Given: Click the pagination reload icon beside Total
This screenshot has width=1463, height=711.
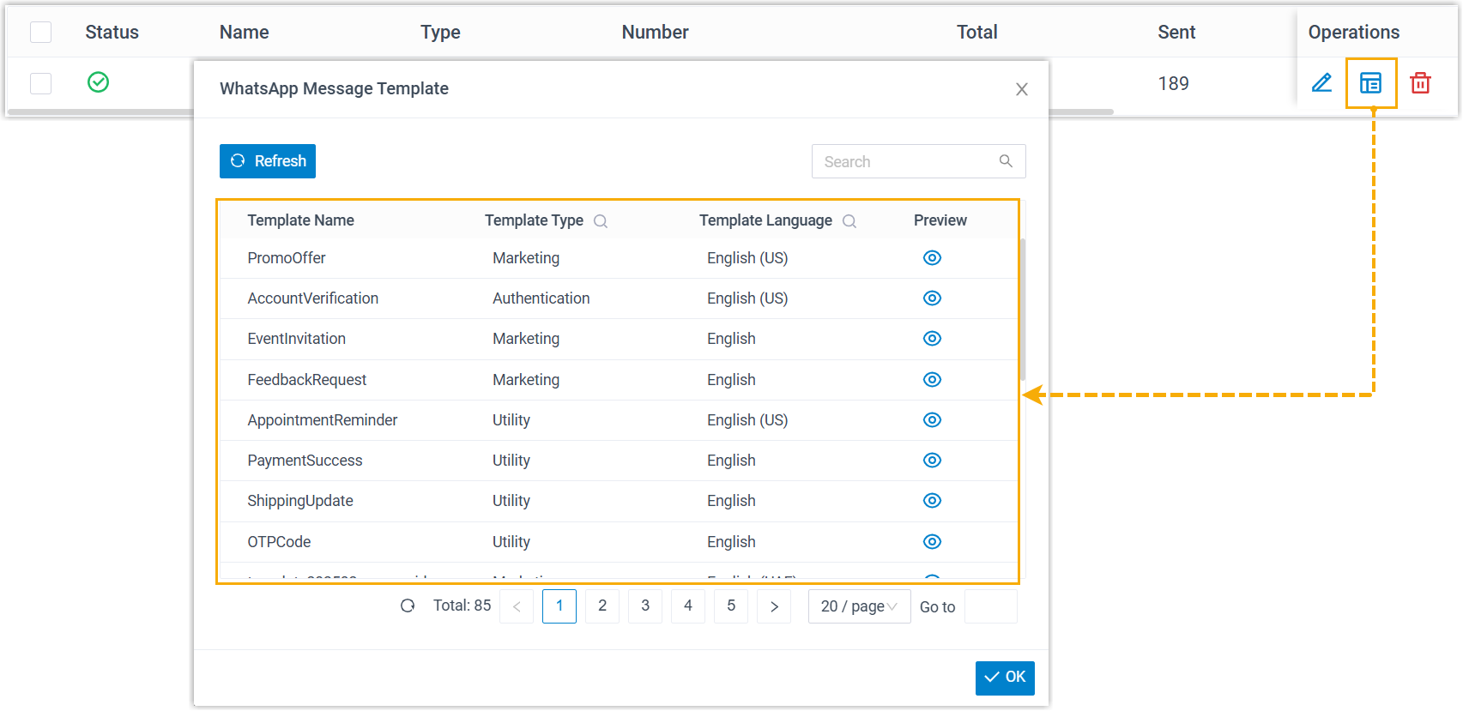Looking at the screenshot, I should click(x=408, y=606).
